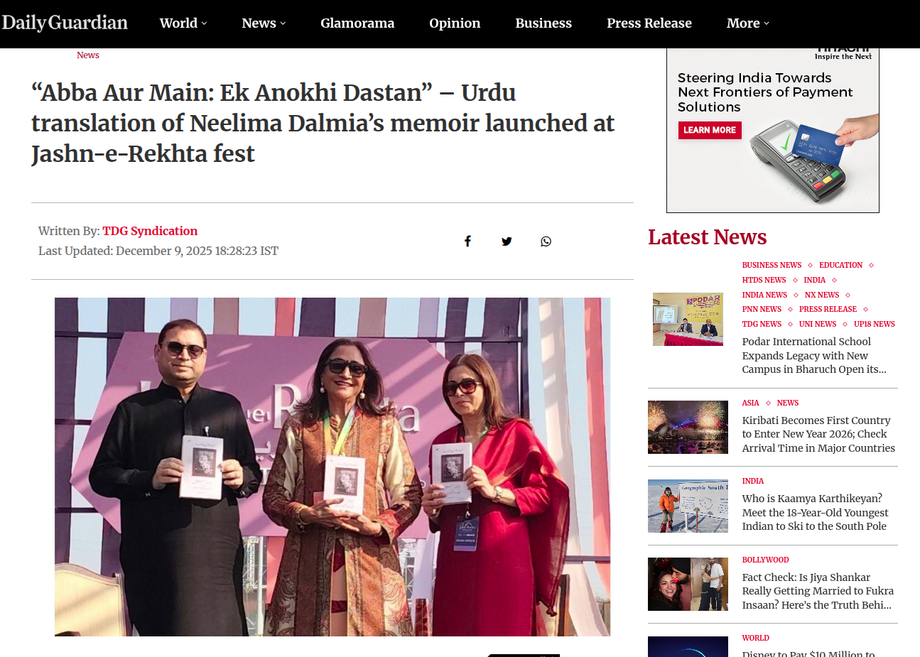
Task: Share article via Facebook icon
Action: (467, 241)
